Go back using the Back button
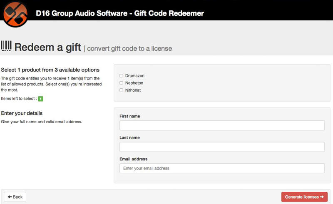This screenshot has height=204, width=333. [15, 197]
